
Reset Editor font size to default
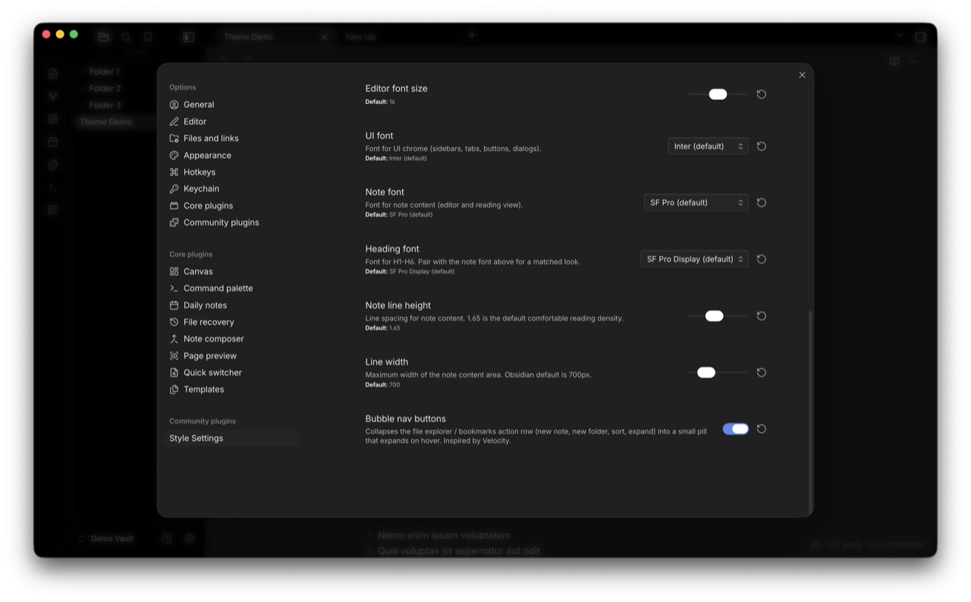click(761, 94)
